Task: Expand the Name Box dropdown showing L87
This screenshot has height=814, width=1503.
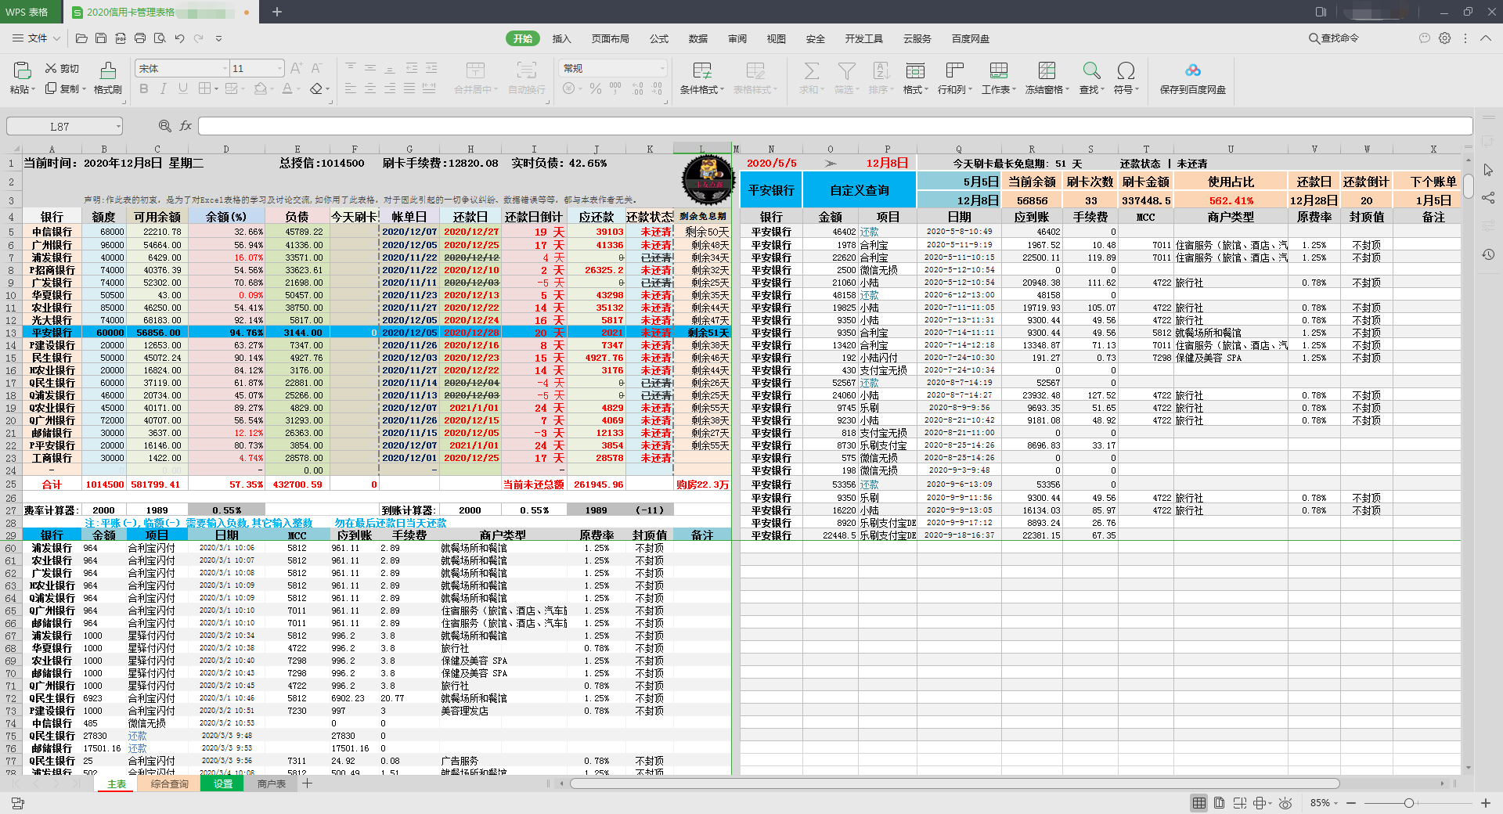Action: coord(118,126)
